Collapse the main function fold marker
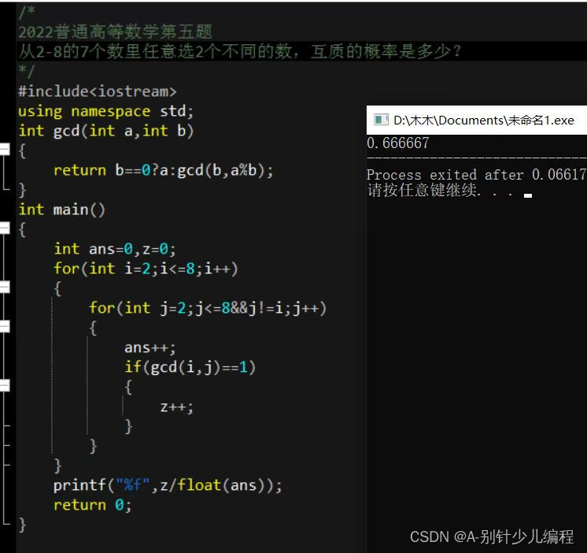587x553 pixels. pos(5,228)
